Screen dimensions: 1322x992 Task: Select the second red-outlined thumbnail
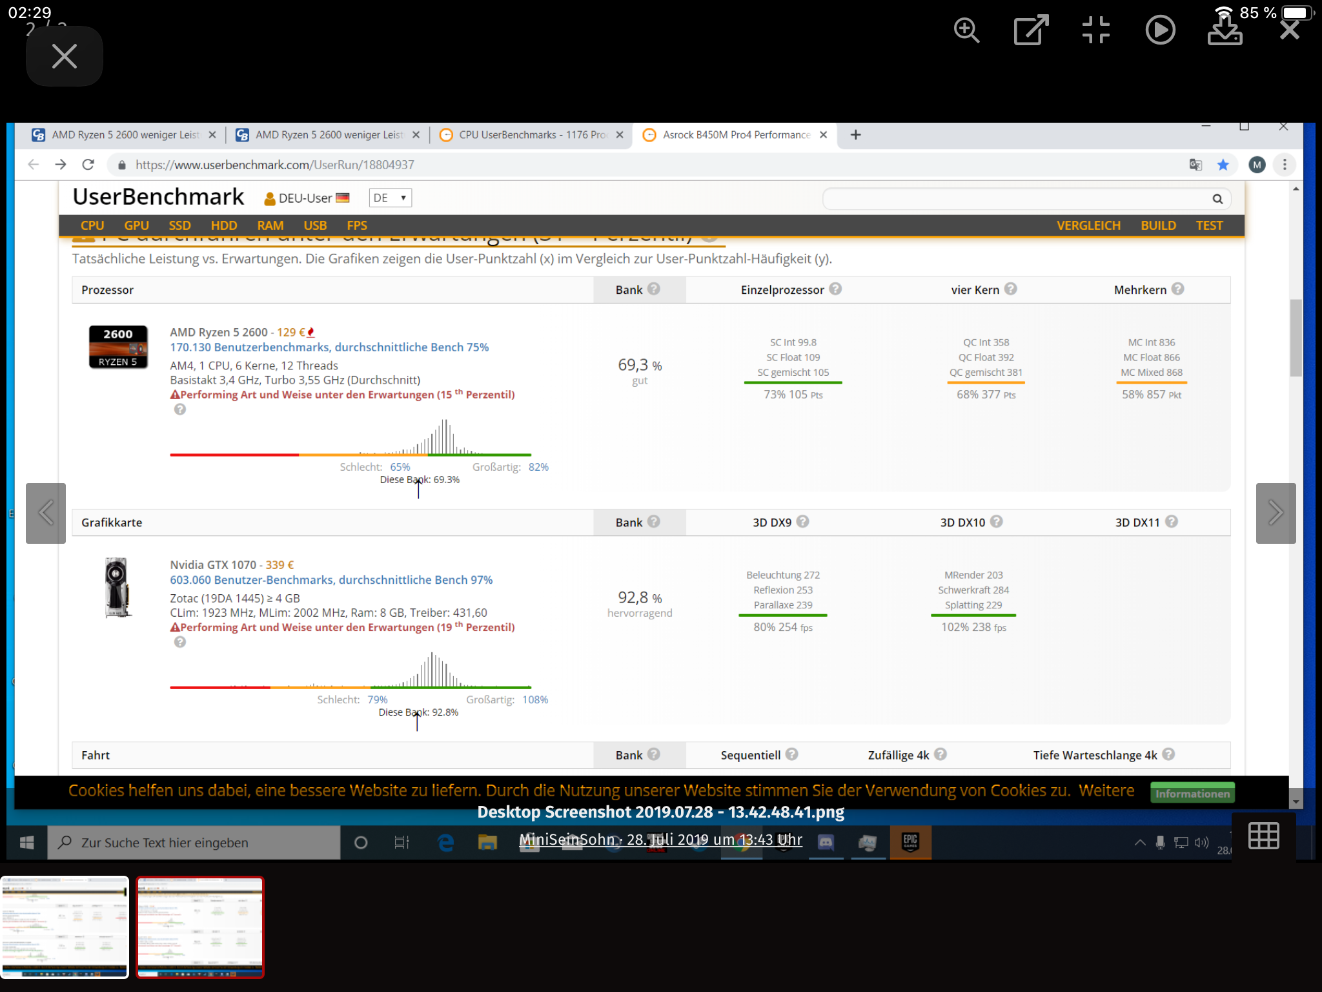coord(200,926)
